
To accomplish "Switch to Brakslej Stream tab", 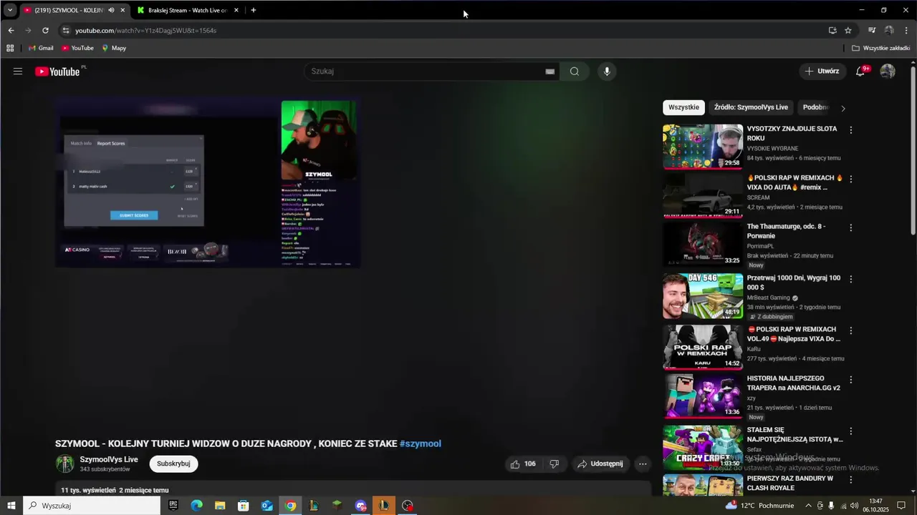I will (188, 10).
